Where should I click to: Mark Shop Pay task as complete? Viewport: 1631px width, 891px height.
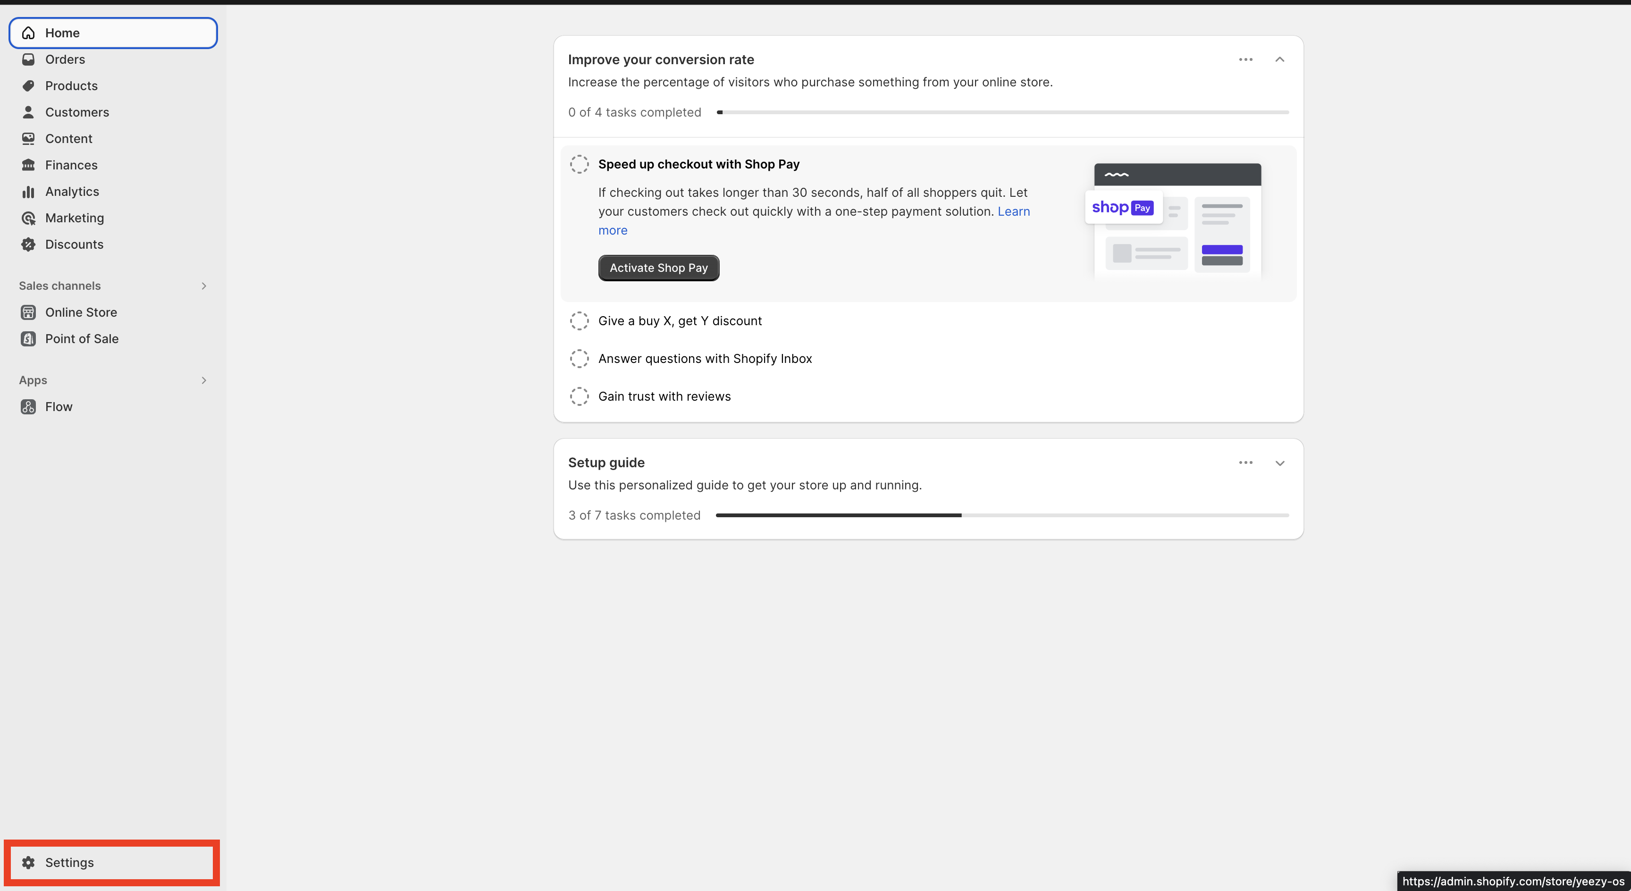click(x=579, y=164)
